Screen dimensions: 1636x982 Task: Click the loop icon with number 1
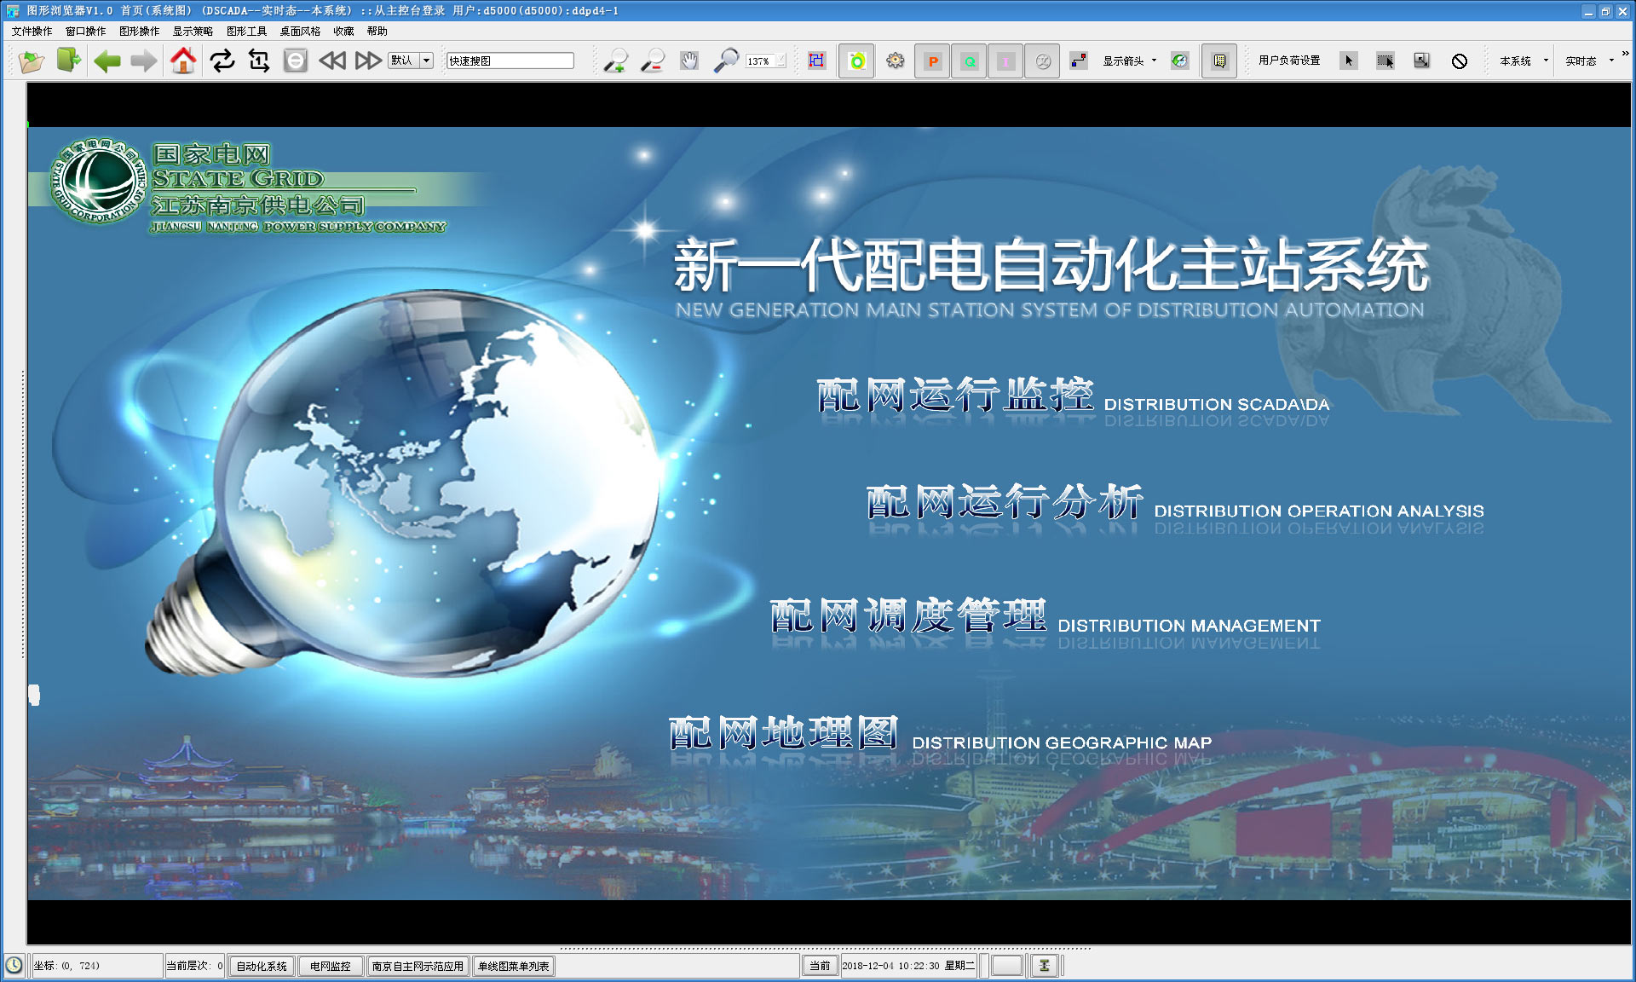click(259, 61)
